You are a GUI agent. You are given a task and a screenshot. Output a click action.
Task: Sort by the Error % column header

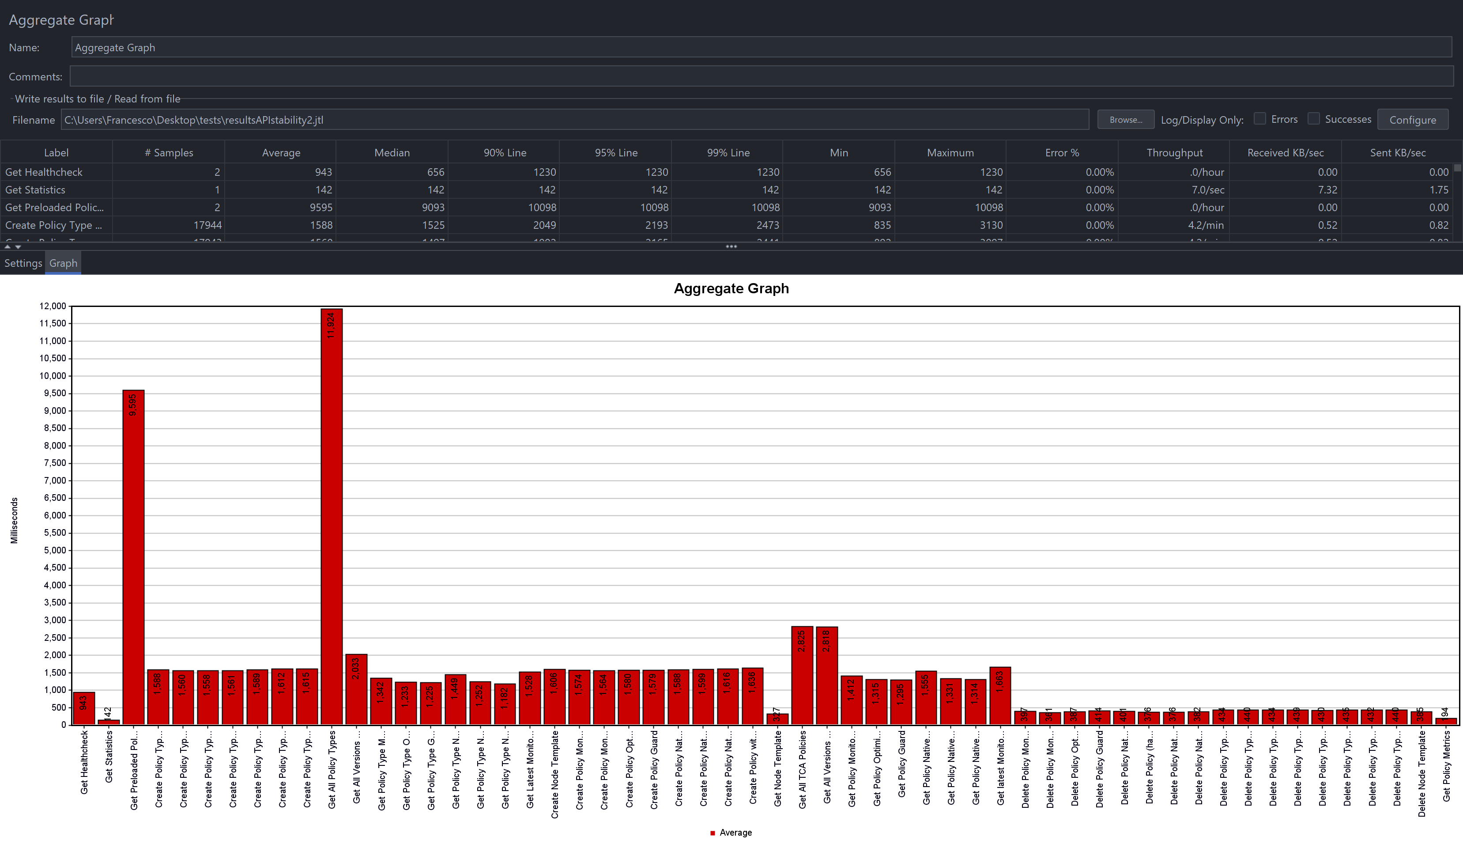(1063, 152)
